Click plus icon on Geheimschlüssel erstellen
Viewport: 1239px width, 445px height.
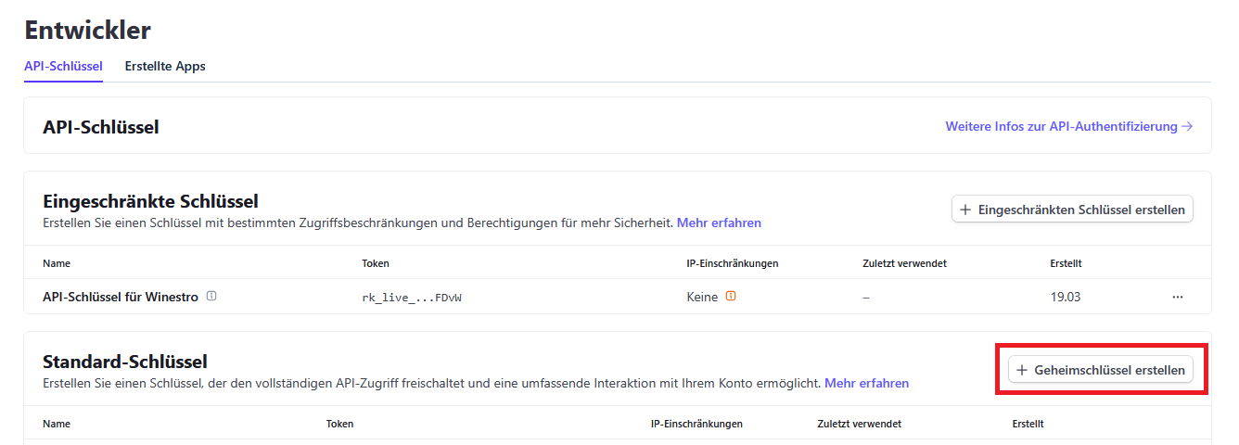pyautogui.click(x=1022, y=370)
